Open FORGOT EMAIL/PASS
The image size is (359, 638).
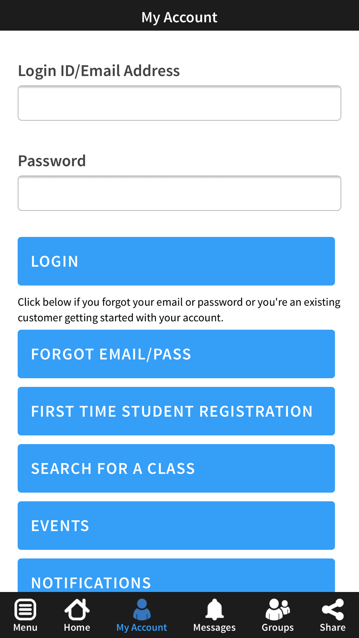pyautogui.click(x=176, y=354)
